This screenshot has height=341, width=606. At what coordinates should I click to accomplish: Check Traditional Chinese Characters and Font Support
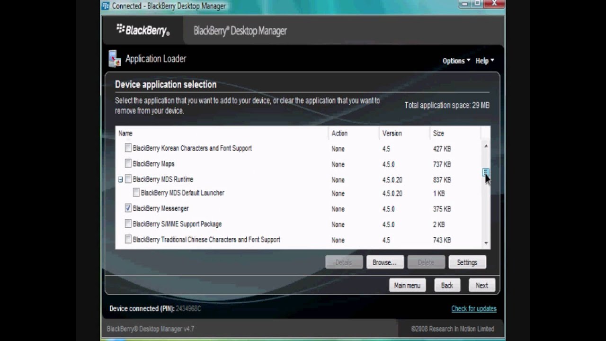pyautogui.click(x=128, y=240)
